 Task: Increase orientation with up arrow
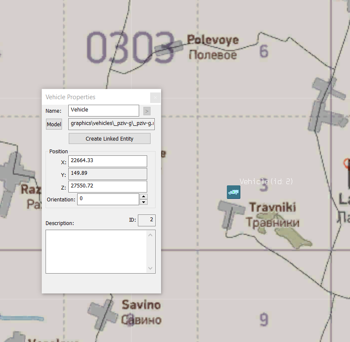[x=143, y=196]
